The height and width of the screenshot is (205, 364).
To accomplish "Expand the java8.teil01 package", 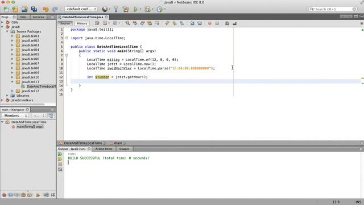I will click(13, 36).
